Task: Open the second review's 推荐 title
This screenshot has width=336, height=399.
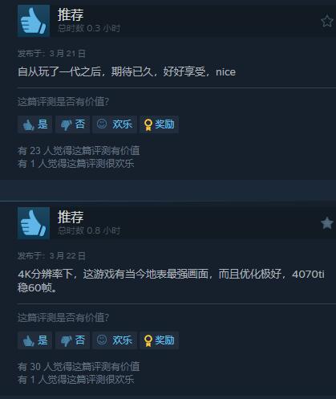Action: point(71,217)
